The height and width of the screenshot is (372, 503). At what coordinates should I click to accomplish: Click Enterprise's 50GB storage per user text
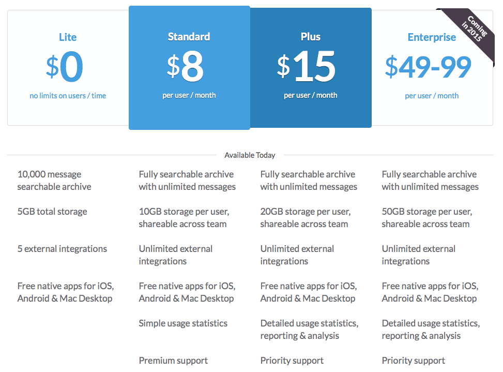[426, 218]
